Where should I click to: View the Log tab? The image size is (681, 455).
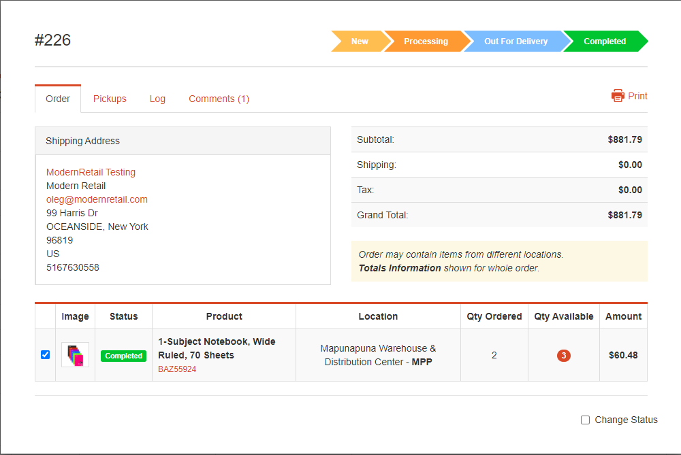[157, 99]
